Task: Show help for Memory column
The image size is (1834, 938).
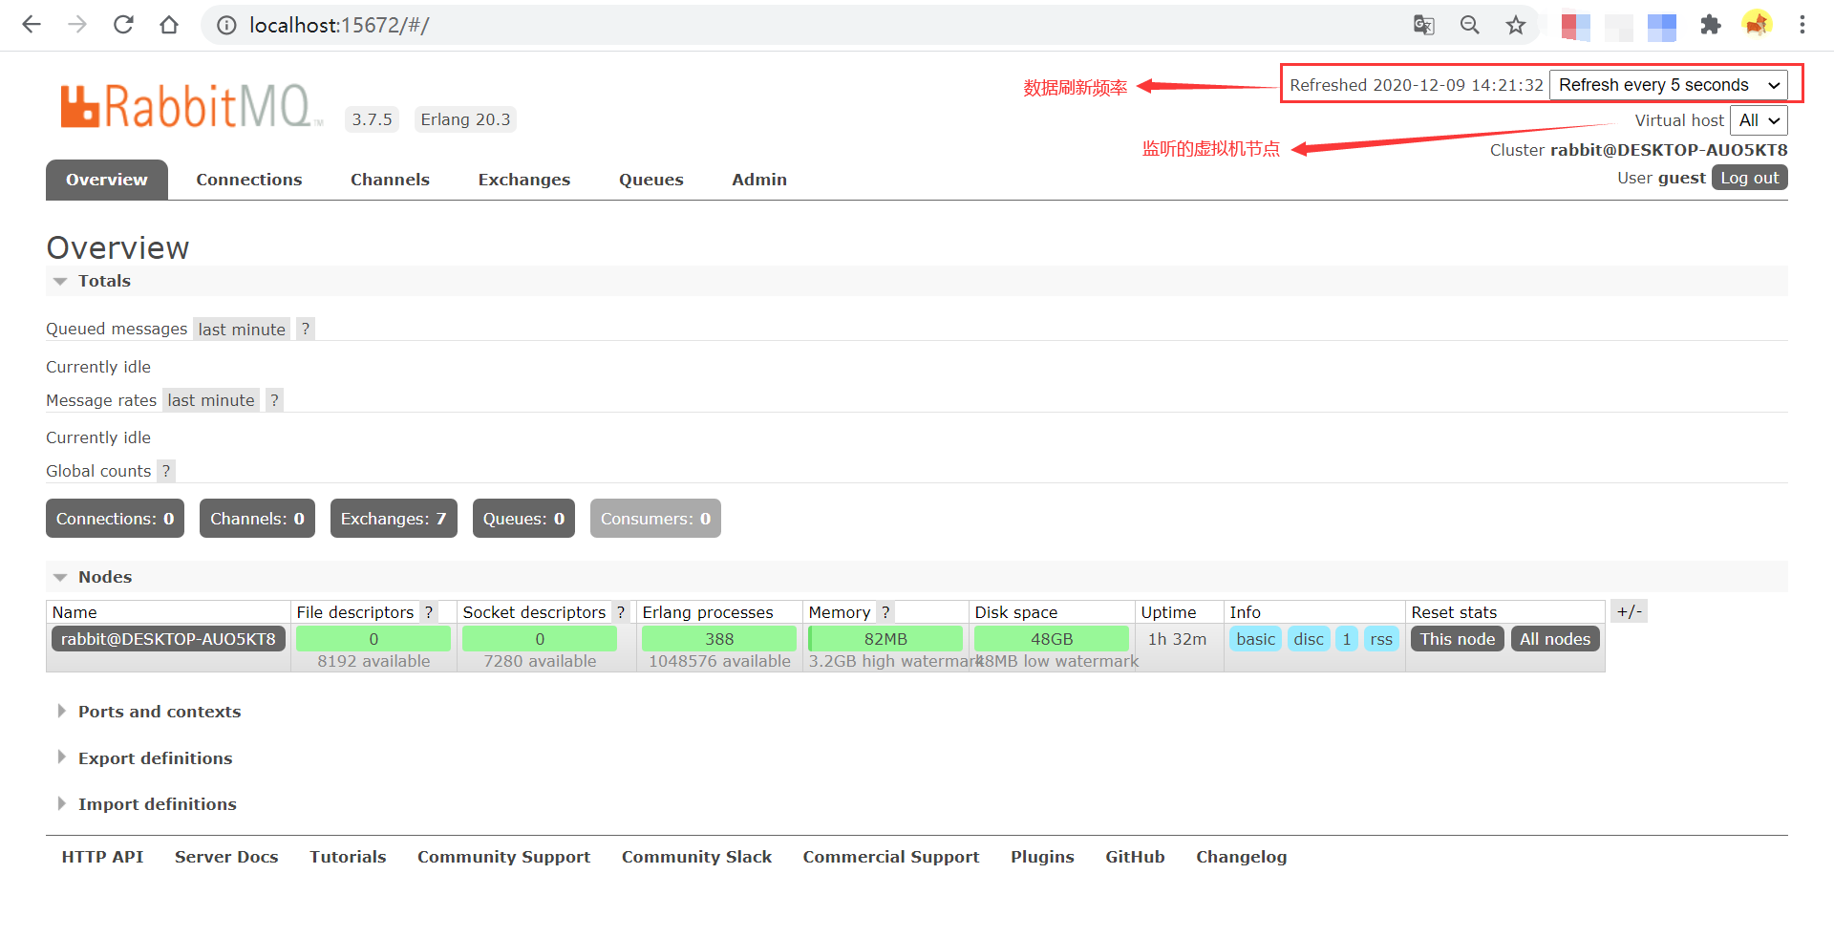Action: [x=885, y=612]
